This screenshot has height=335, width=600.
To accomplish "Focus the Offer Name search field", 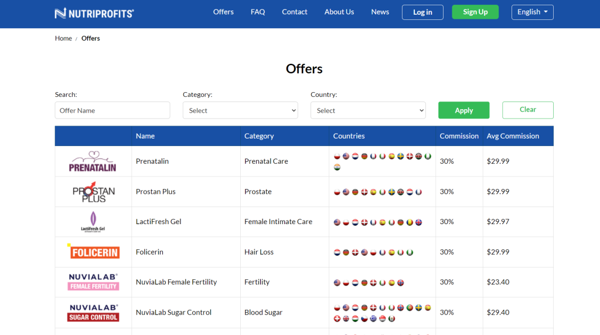I will (112, 110).
